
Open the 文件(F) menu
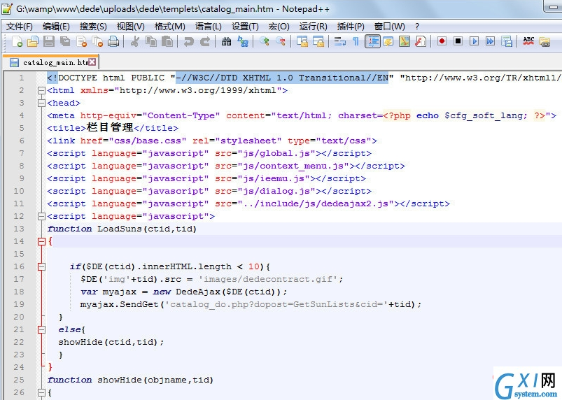tap(20, 27)
